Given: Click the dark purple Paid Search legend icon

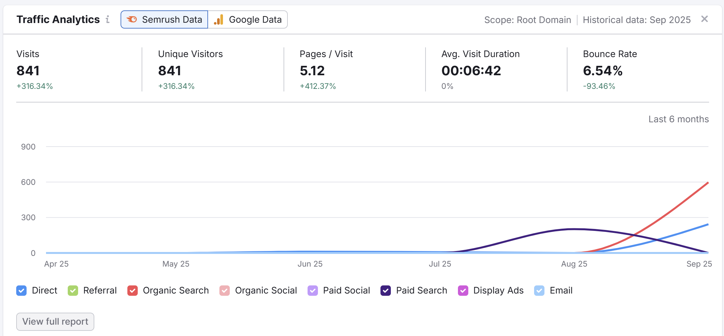Looking at the screenshot, I should pyautogui.click(x=385, y=291).
